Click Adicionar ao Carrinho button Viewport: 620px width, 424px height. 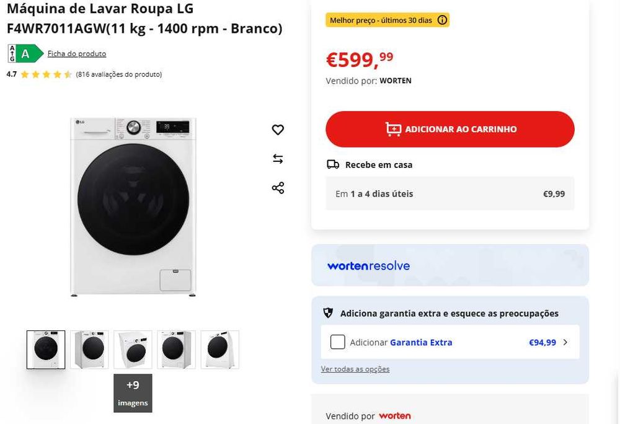click(x=450, y=130)
